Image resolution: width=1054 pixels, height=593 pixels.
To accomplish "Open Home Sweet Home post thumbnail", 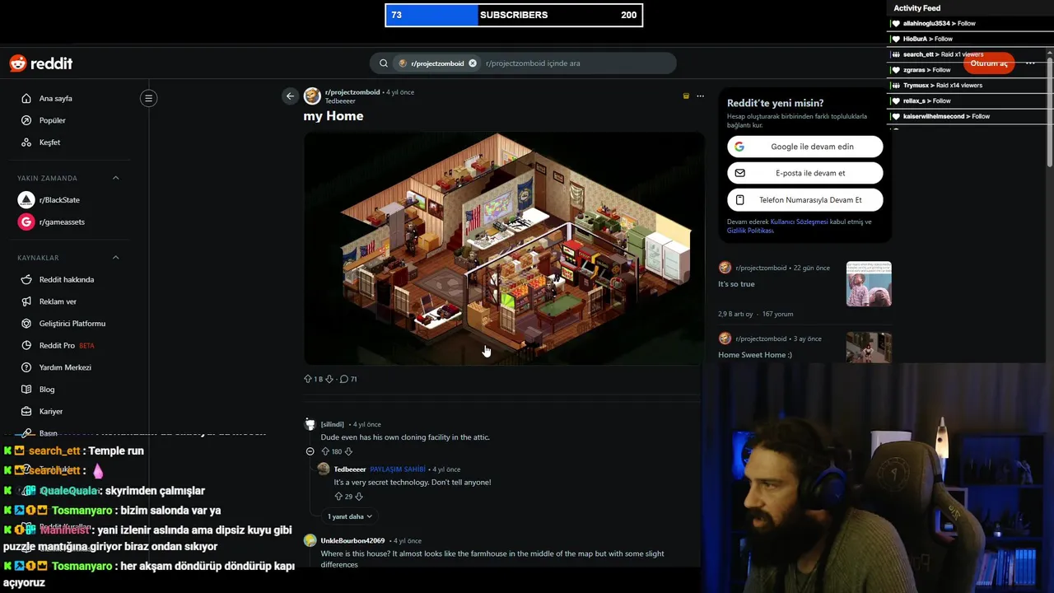I will (x=869, y=347).
